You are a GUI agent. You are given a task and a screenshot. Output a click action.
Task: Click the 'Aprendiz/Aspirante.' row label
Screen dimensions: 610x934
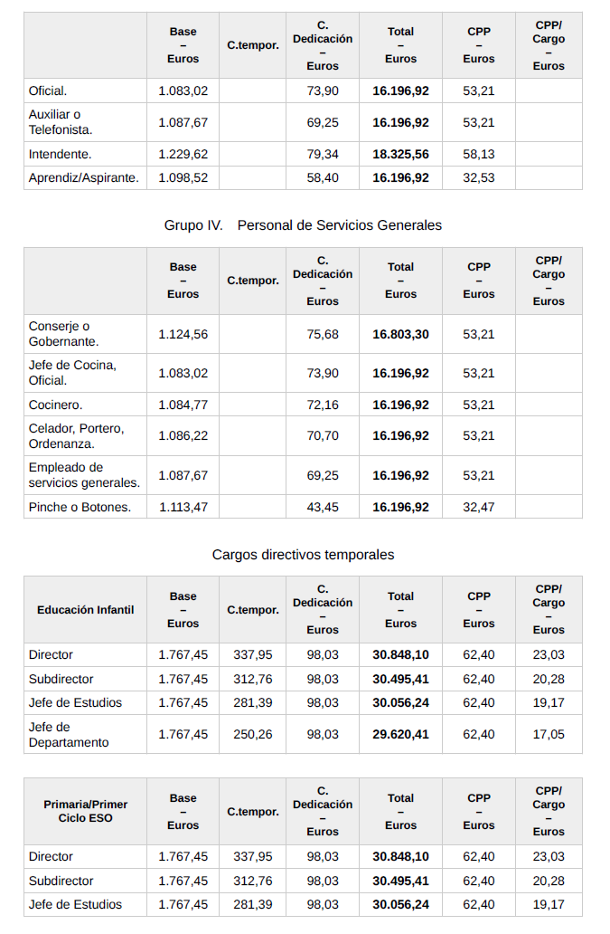tap(84, 177)
